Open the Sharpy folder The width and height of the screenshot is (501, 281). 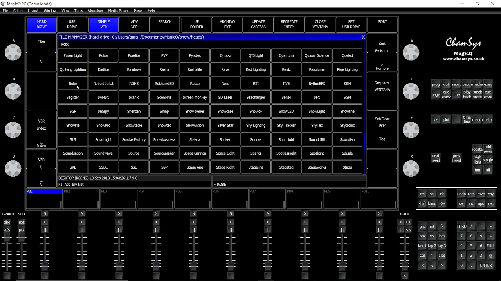click(103, 112)
